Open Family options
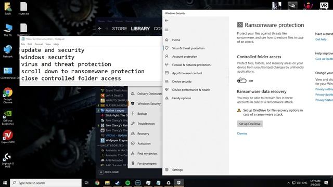Screen dimensions: 333x187 point(182,98)
